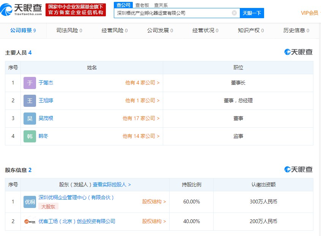The width and height of the screenshot is (321, 236).
Task: Click the red 国家中小企业发展基金 banner
Action: pos(76,9)
